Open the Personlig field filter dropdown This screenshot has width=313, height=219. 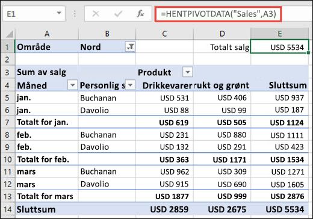pyautogui.click(x=130, y=85)
